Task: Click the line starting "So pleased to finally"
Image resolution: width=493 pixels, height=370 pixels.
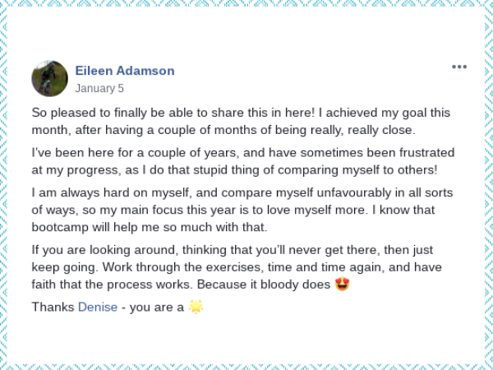Action: [x=241, y=113]
